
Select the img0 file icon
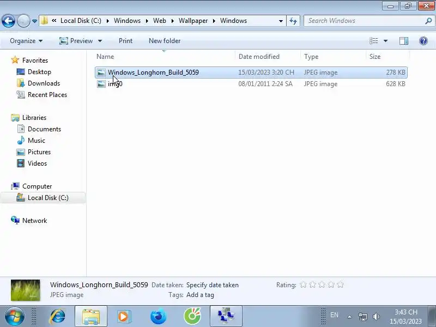(101, 84)
